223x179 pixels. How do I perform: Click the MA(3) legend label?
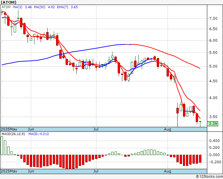pyautogui.click(x=18, y=7)
